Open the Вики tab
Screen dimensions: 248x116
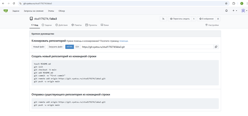[105, 25]
